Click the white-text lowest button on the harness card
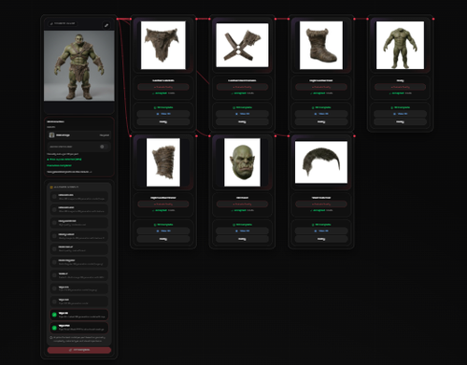467x365 pixels. pyautogui.click(x=242, y=122)
